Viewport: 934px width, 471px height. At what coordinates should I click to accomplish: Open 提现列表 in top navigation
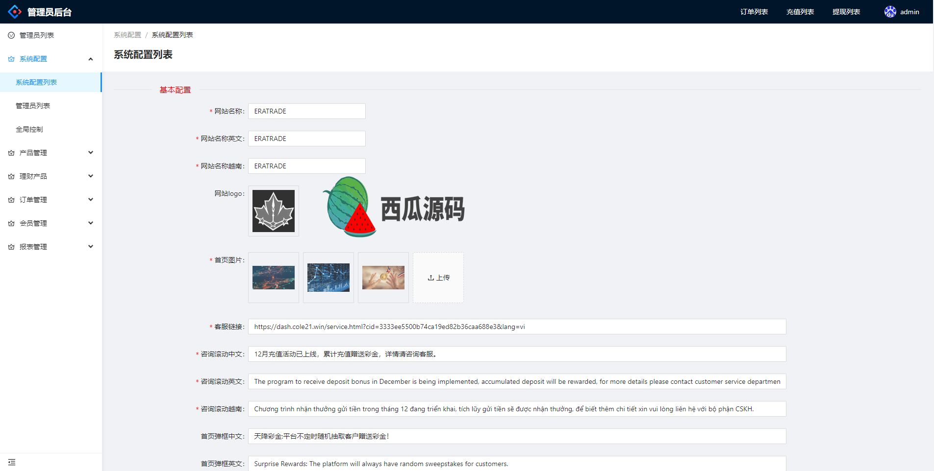point(846,12)
